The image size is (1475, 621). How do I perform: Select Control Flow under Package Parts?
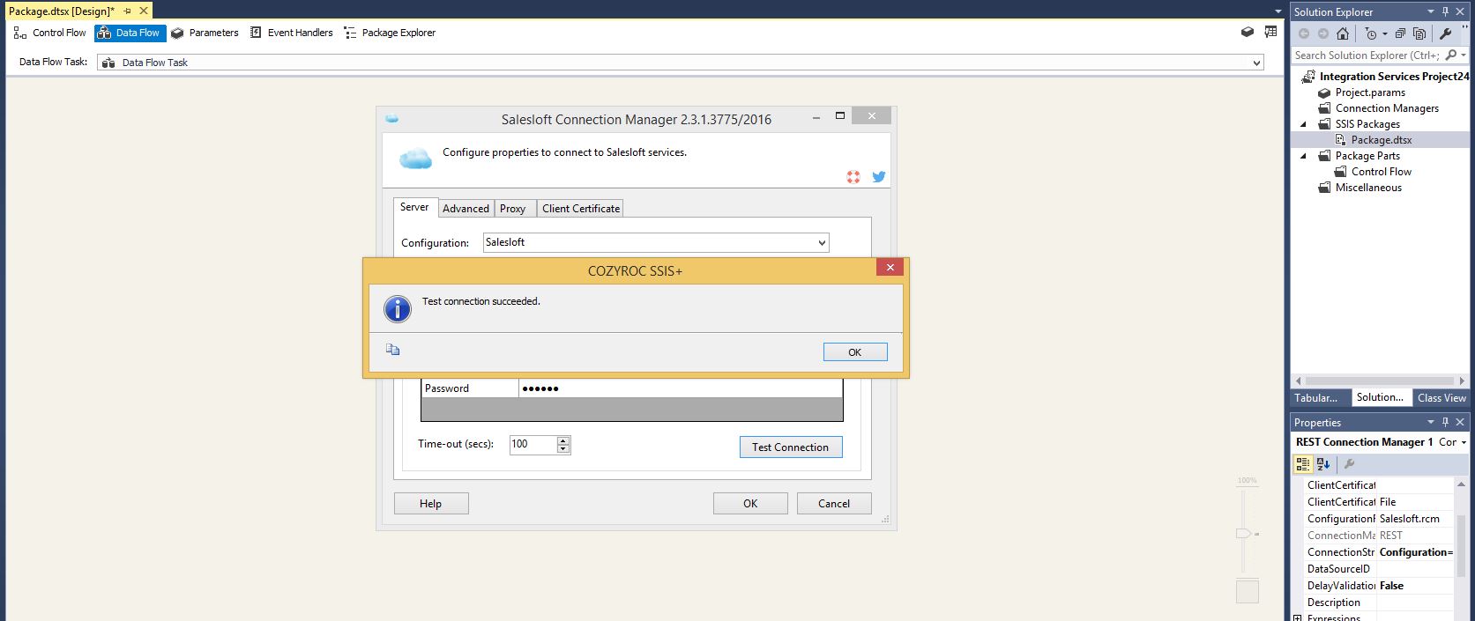click(1381, 172)
